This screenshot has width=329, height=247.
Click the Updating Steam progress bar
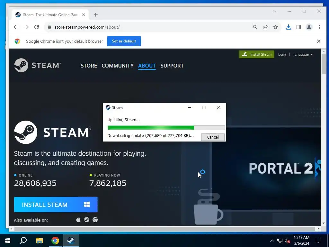(166, 128)
